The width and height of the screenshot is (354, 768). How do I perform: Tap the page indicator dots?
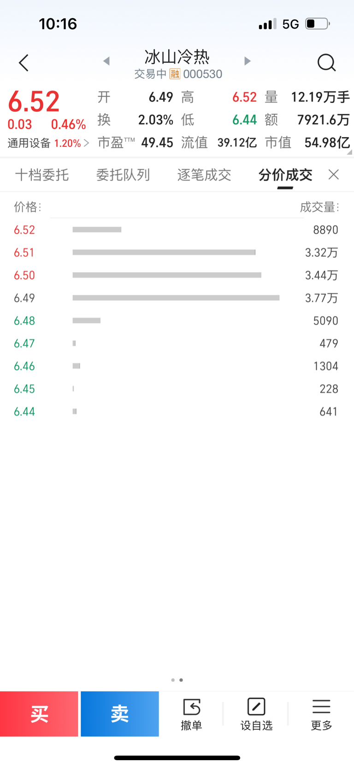point(177,680)
